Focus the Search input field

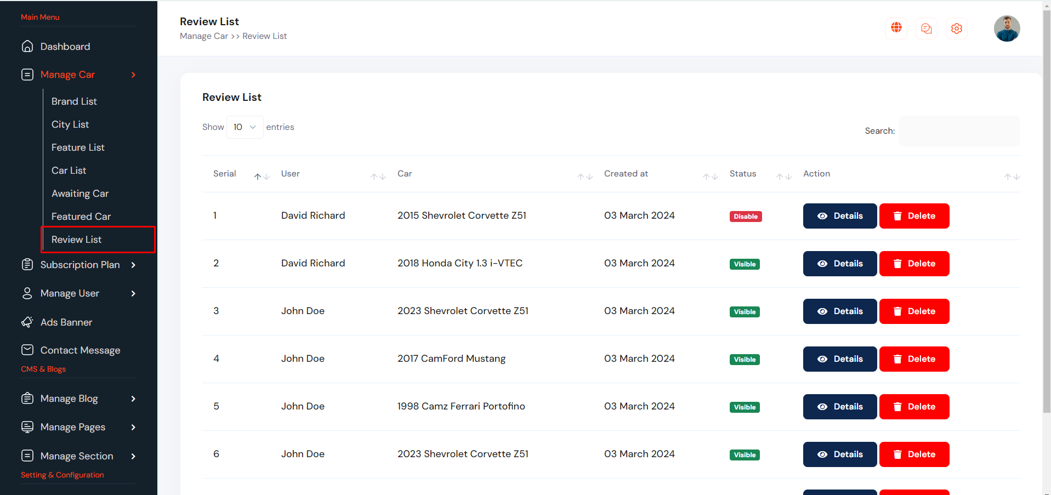(959, 131)
